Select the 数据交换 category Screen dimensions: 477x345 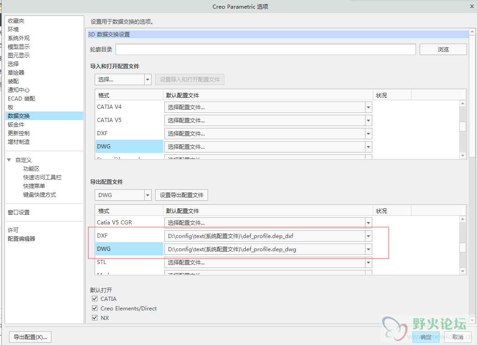pos(44,116)
